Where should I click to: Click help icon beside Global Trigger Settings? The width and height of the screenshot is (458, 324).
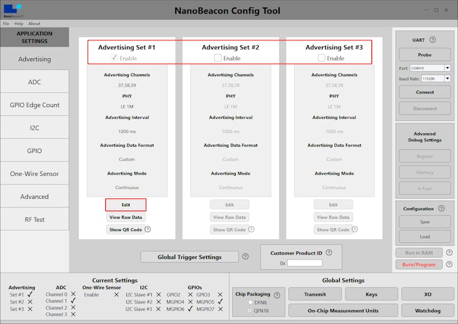point(246,256)
